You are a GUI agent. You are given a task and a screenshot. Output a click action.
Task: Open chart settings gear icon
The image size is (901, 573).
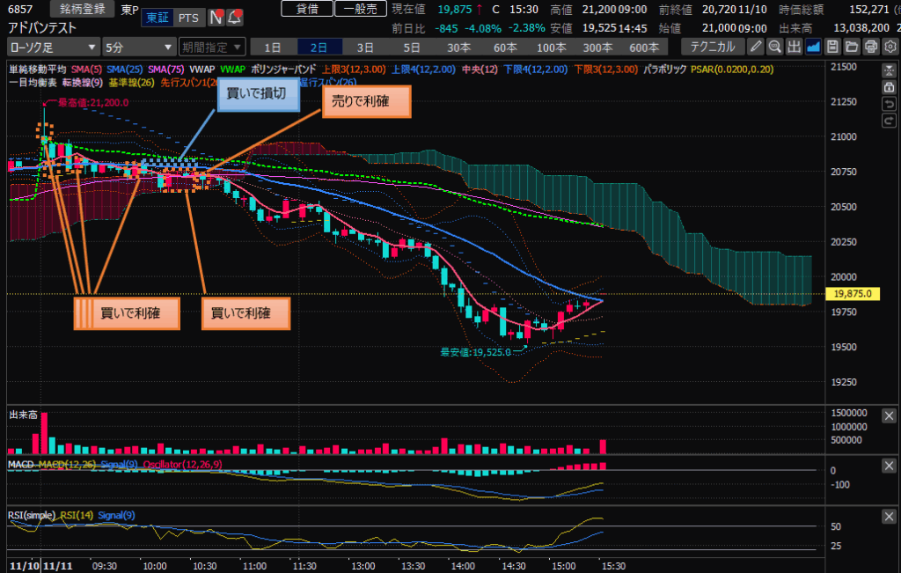[x=889, y=47]
